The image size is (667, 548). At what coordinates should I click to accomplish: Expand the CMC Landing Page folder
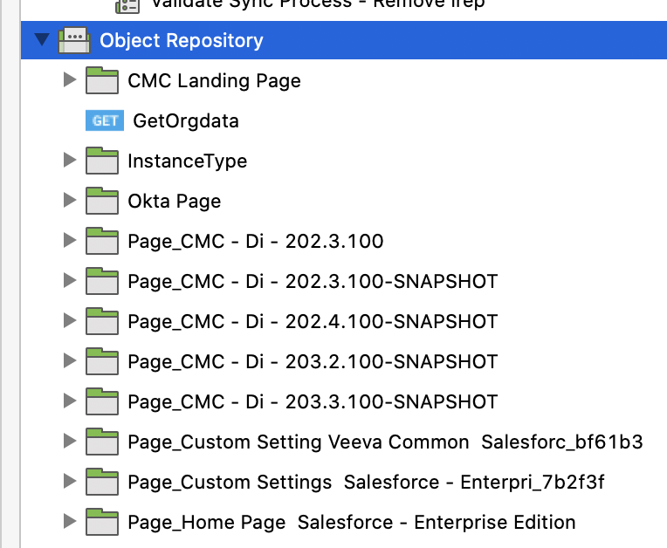[71, 81]
